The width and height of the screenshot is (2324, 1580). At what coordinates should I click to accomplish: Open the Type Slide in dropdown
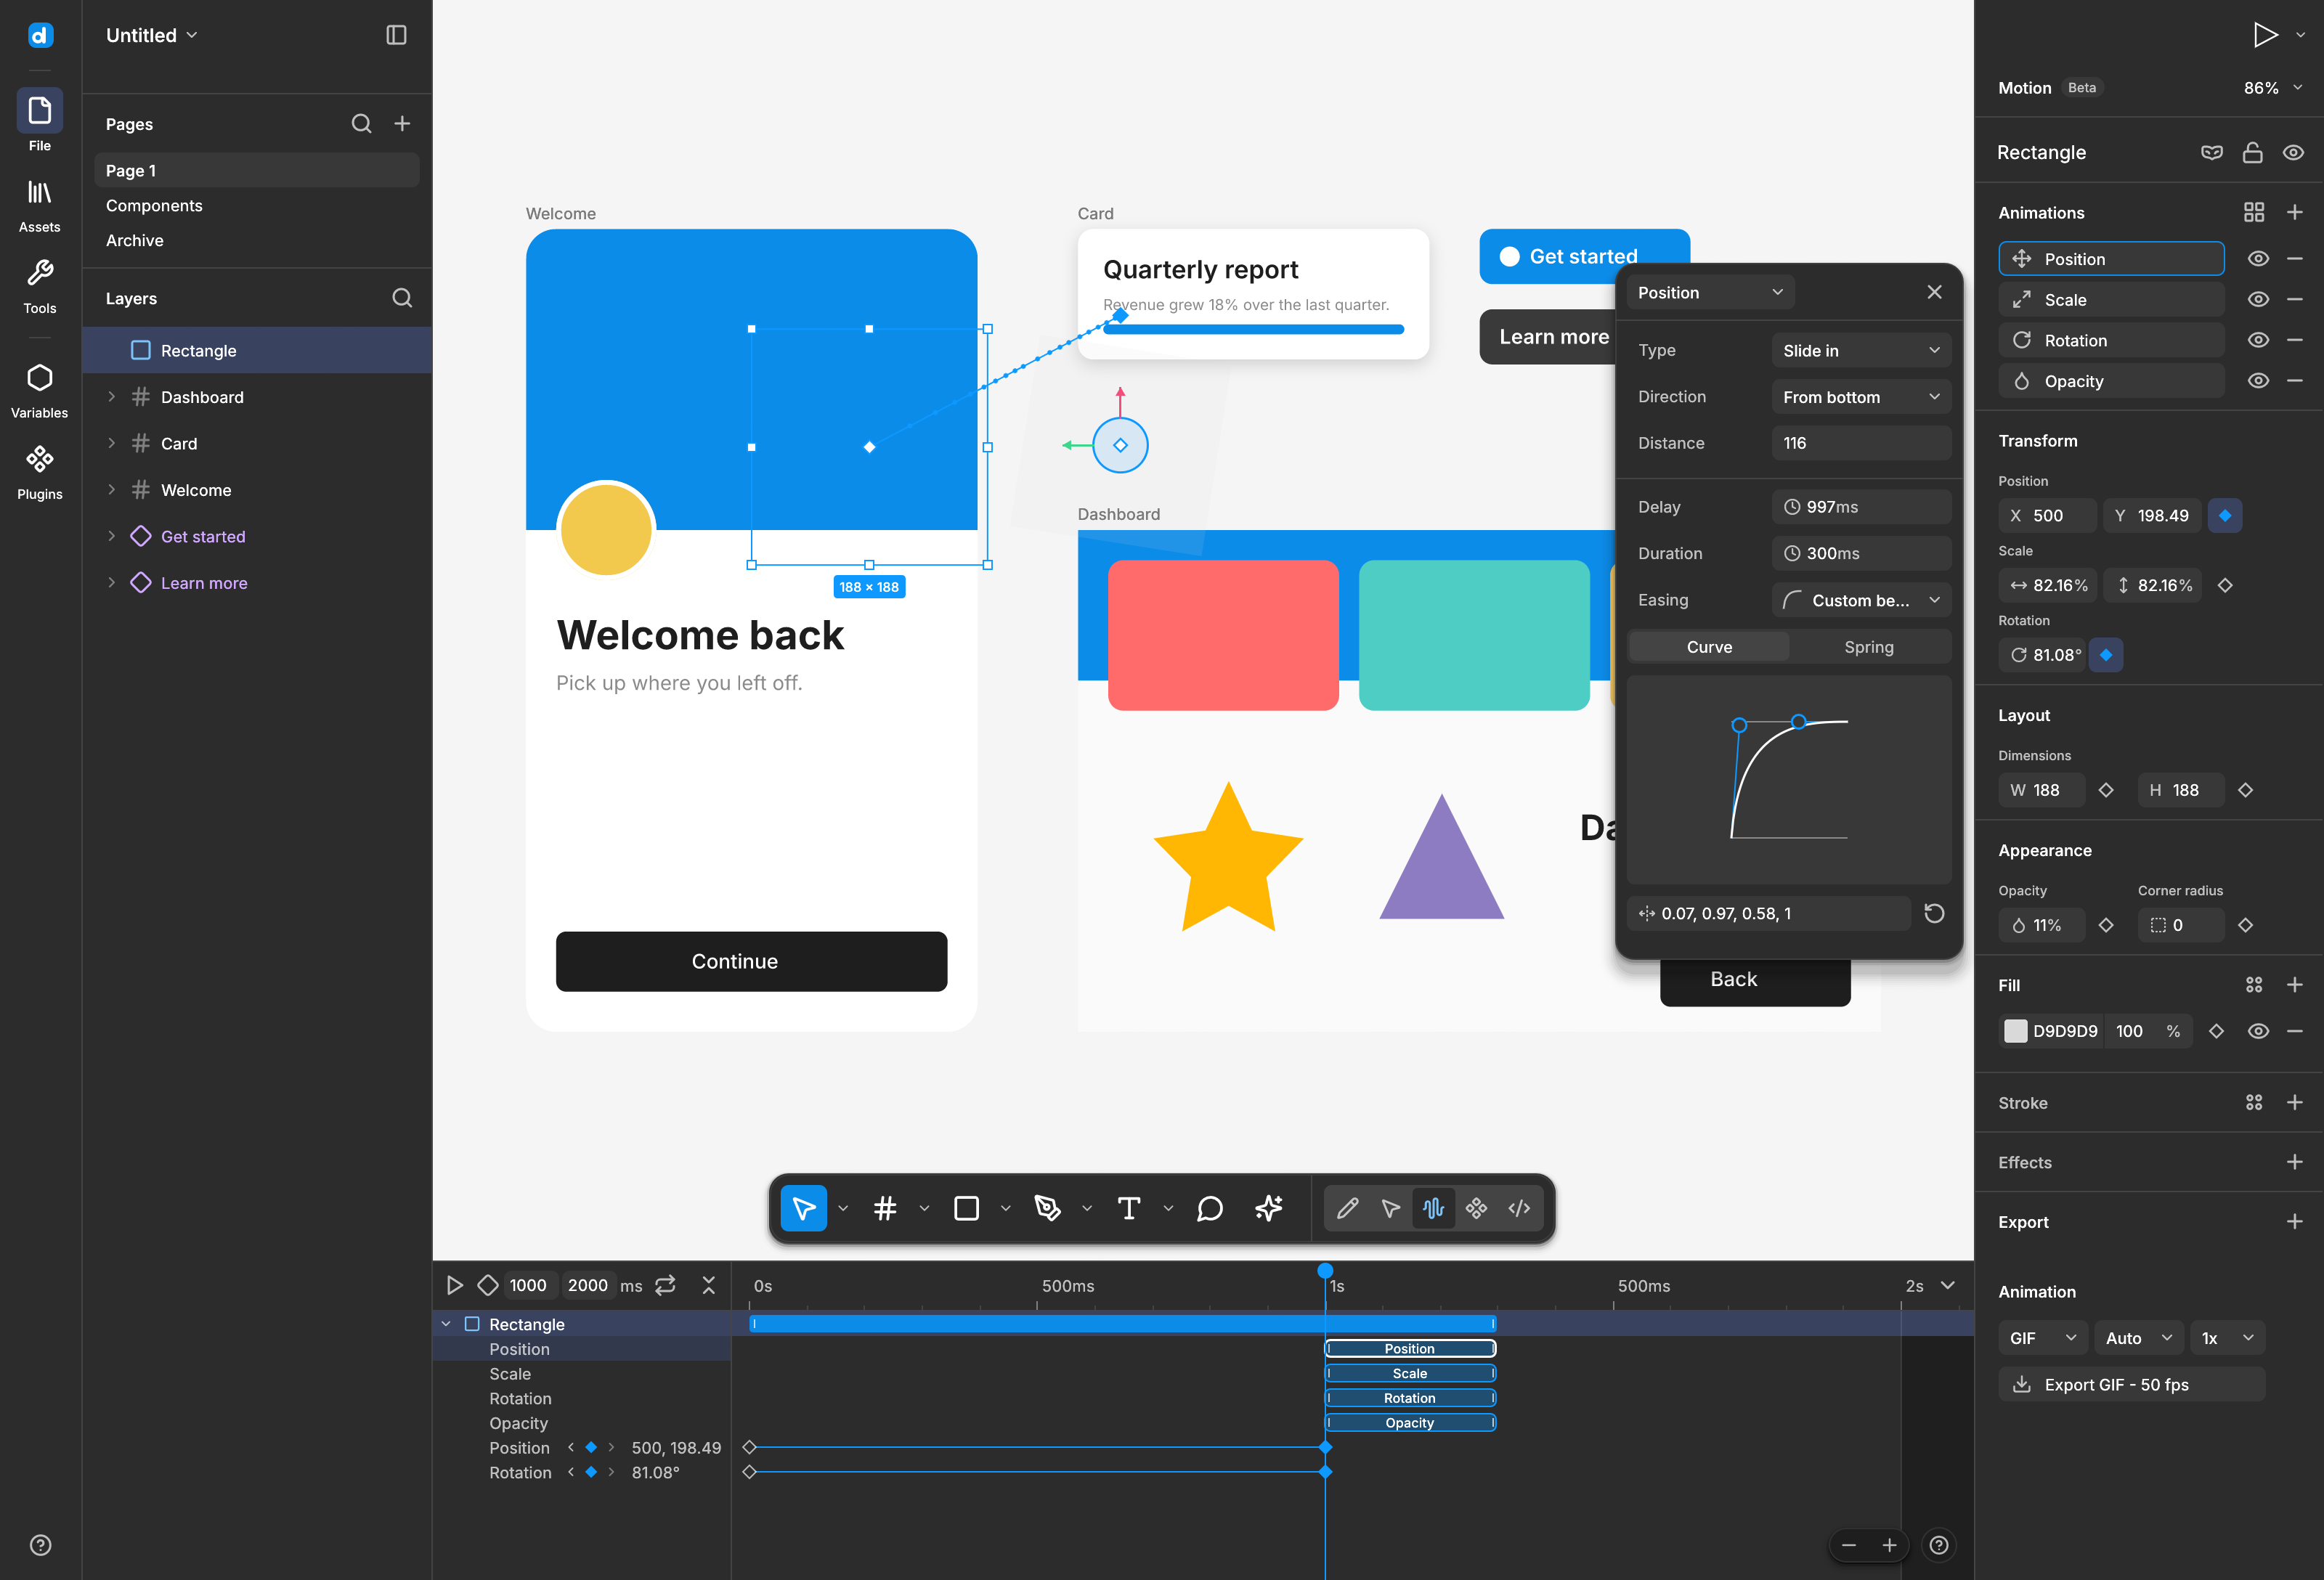click(x=1860, y=351)
